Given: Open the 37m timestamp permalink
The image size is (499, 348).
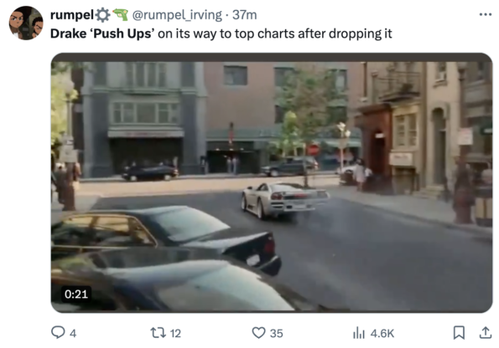Looking at the screenshot, I should [x=244, y=14].
